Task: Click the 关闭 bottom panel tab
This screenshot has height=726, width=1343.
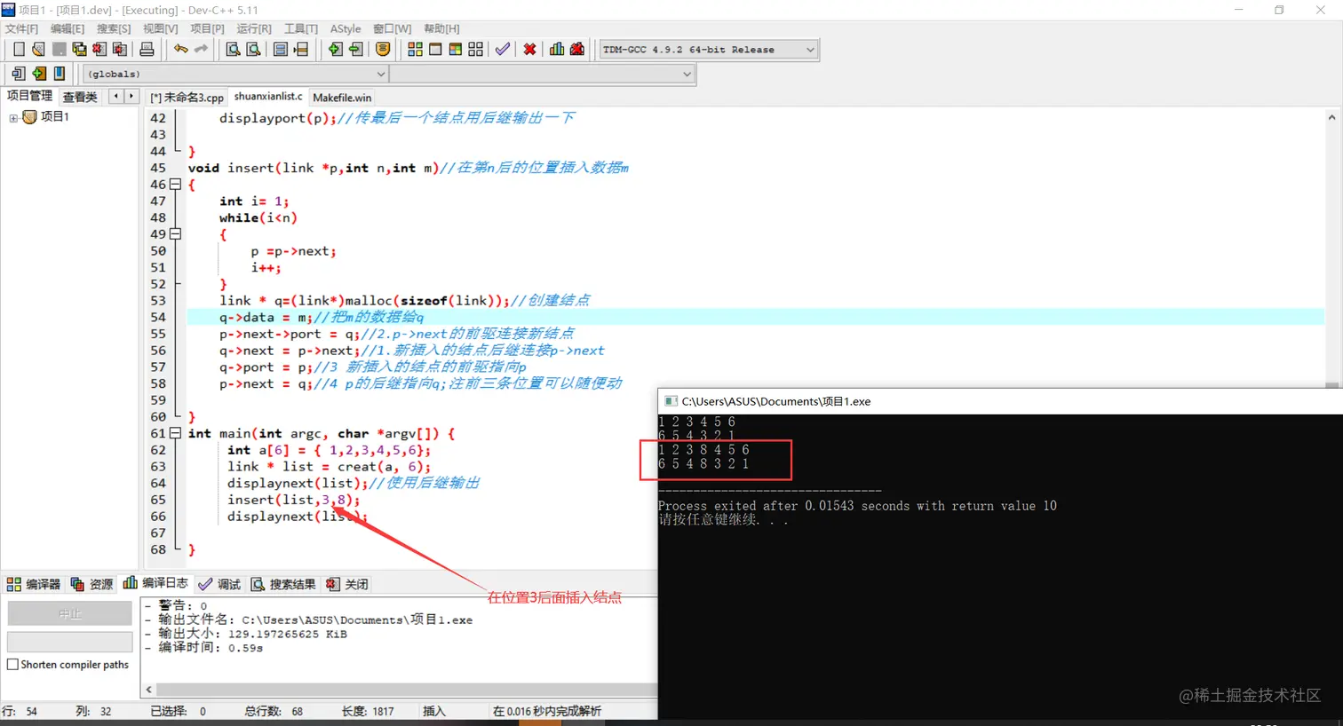Action: [x=346, y=584]
